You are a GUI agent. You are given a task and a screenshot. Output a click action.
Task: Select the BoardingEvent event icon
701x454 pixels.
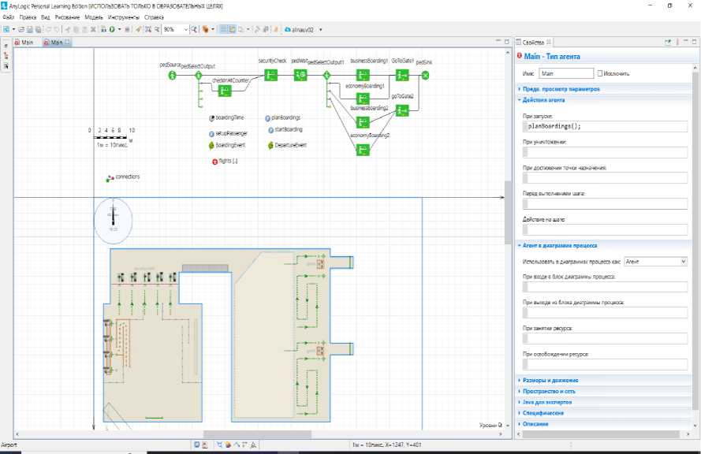click(211, 146)
